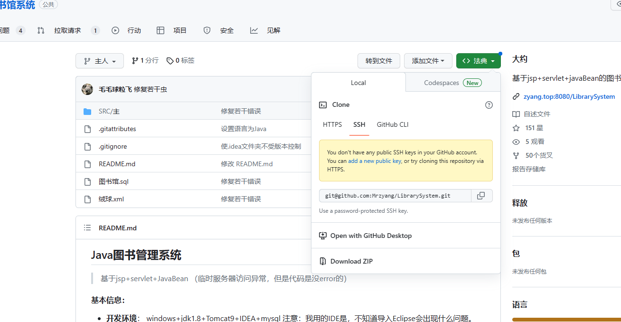The height and width of the screenshot is (322, 621).
Task: Click the 151 星 stars link
Action: tap(534, 128)
